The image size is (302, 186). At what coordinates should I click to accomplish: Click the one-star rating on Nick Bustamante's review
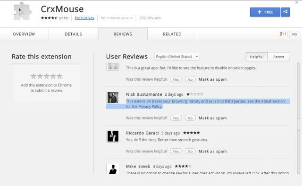click(195, 94)
